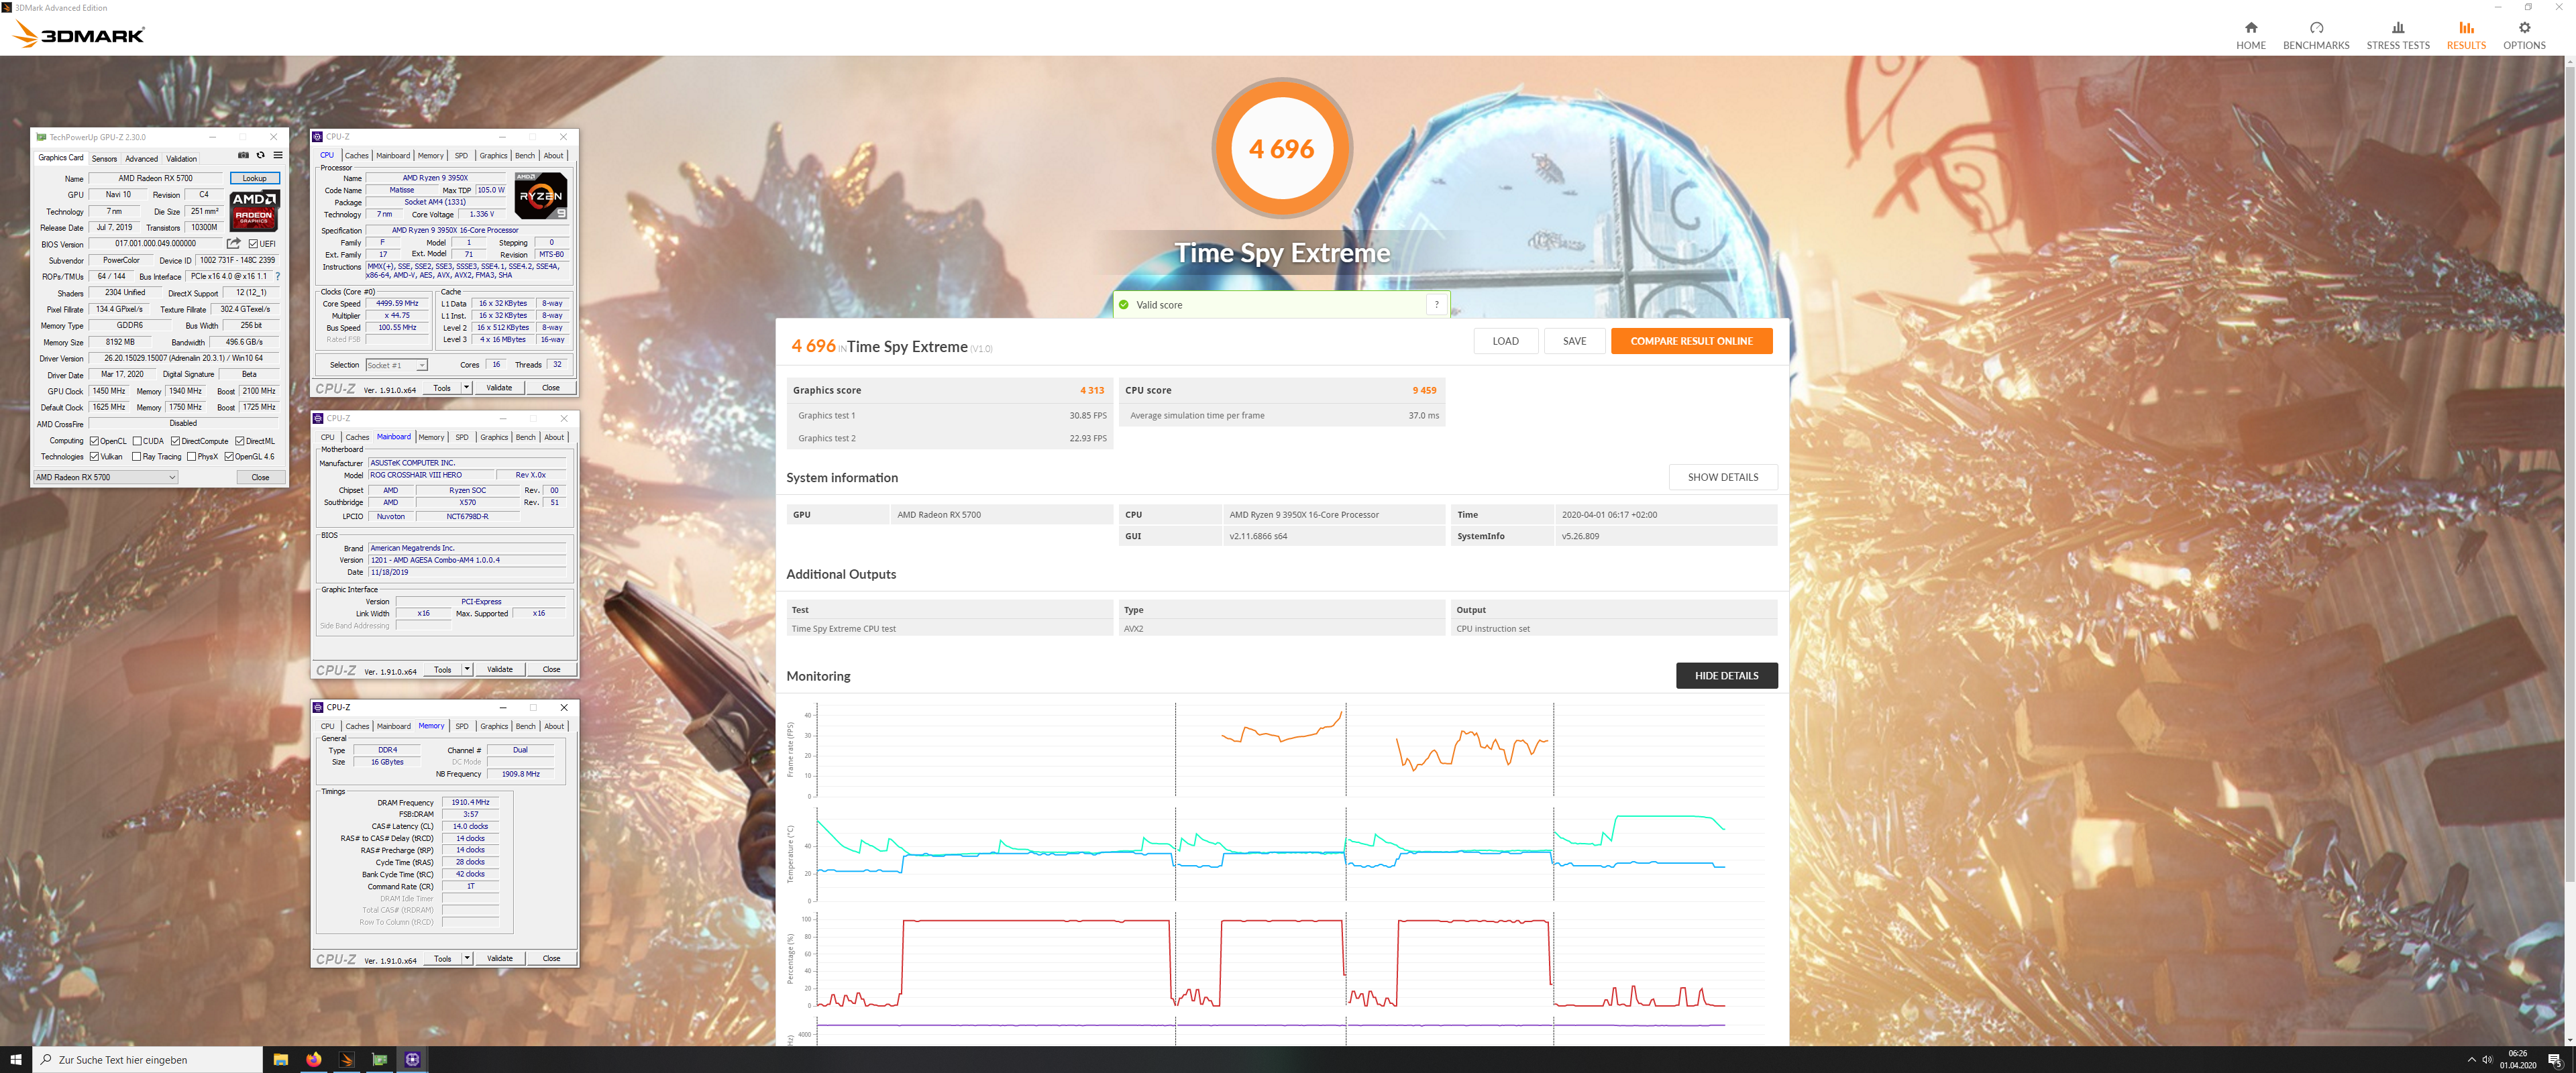
Task: Toggle the DirectCompute checkbox
Action: 175,441
